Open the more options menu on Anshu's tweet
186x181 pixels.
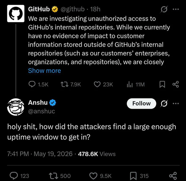176,103
